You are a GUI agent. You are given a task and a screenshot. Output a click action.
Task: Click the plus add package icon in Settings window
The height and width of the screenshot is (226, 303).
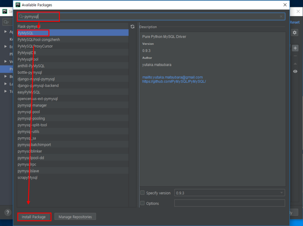tap(295, 48)
